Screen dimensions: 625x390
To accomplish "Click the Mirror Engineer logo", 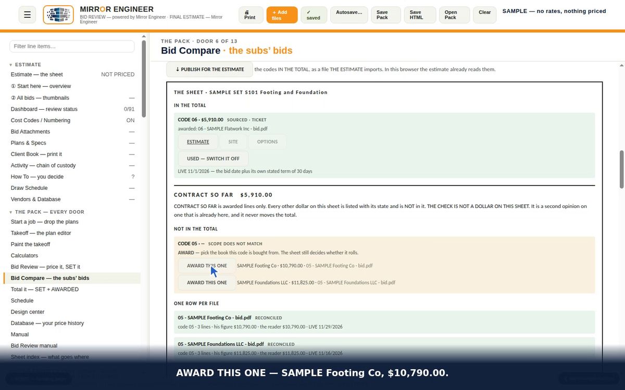I will pos(58,15).
